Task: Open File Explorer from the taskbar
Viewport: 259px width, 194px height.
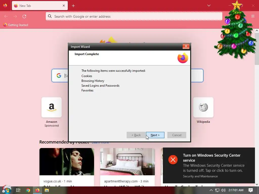Action: click(x=47, y=190)
